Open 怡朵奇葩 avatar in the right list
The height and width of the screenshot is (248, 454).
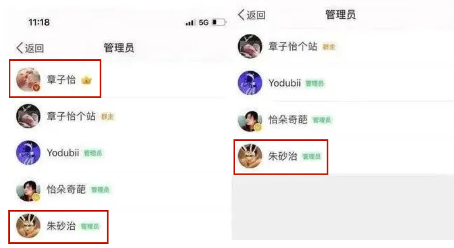pyautogui.click(x=250, y=120)
